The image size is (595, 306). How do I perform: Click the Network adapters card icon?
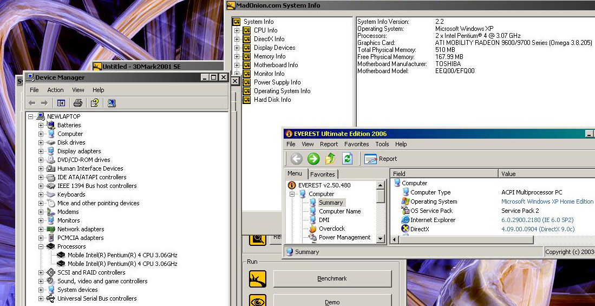[x=51, y=229]
